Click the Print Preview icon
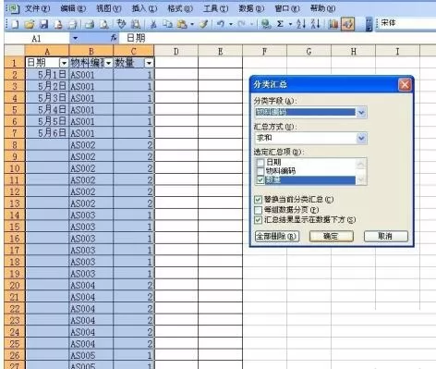 pos(104,24)
